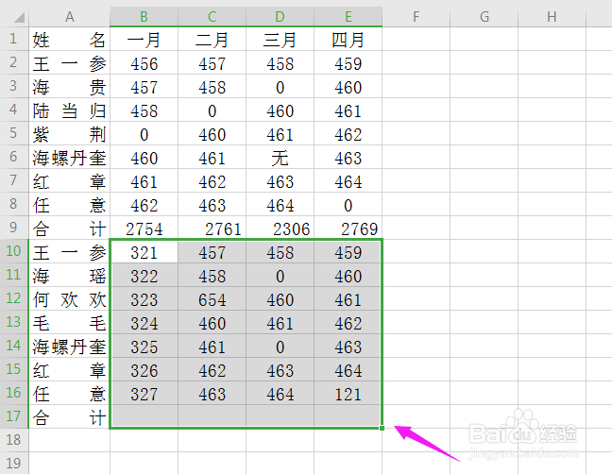
Task: Click cell containing 121
Action: pos(348,394)
